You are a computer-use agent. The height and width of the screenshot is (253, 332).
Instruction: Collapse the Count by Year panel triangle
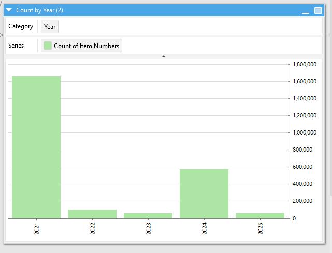coord(9,10)
